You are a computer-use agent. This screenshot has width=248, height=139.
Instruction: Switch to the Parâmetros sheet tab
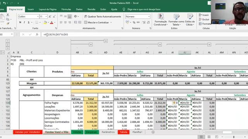(x=108, y=132)
